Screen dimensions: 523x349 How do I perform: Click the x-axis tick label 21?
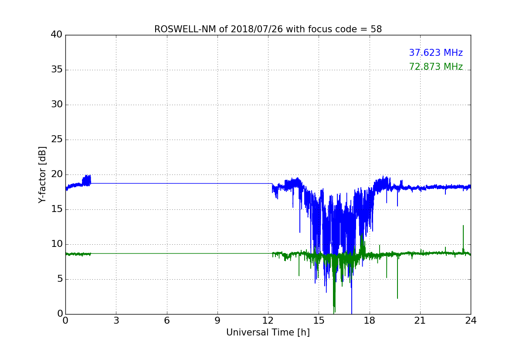tap(420, 320)
